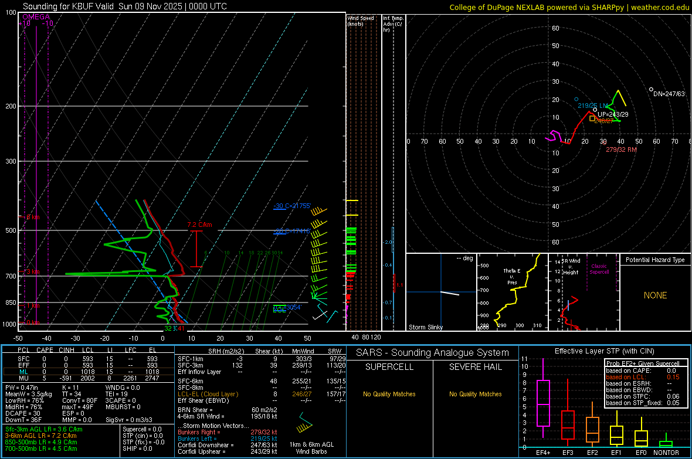
Task: Click the SFC-1km kinematics row label
Action: pyautogui.click(x=191, y=359)
